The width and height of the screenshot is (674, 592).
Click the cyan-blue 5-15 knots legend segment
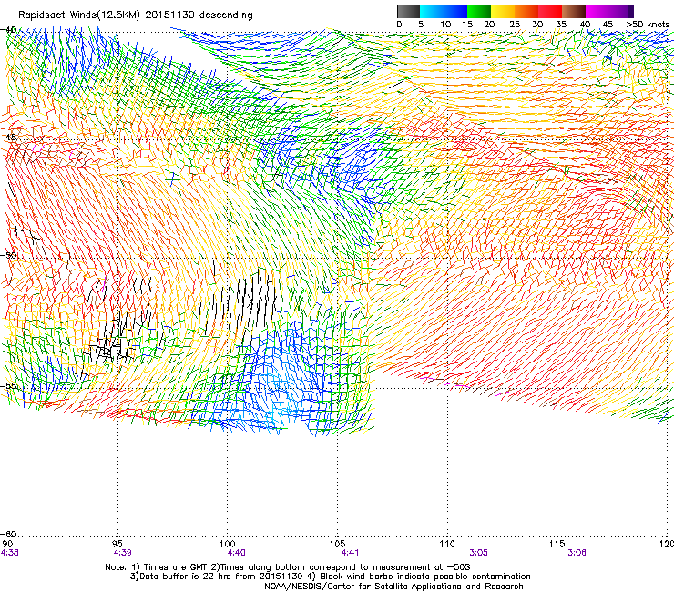point(444,11)
